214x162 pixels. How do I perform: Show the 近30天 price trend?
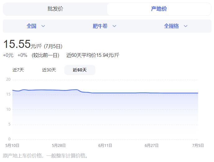[49, 70]
